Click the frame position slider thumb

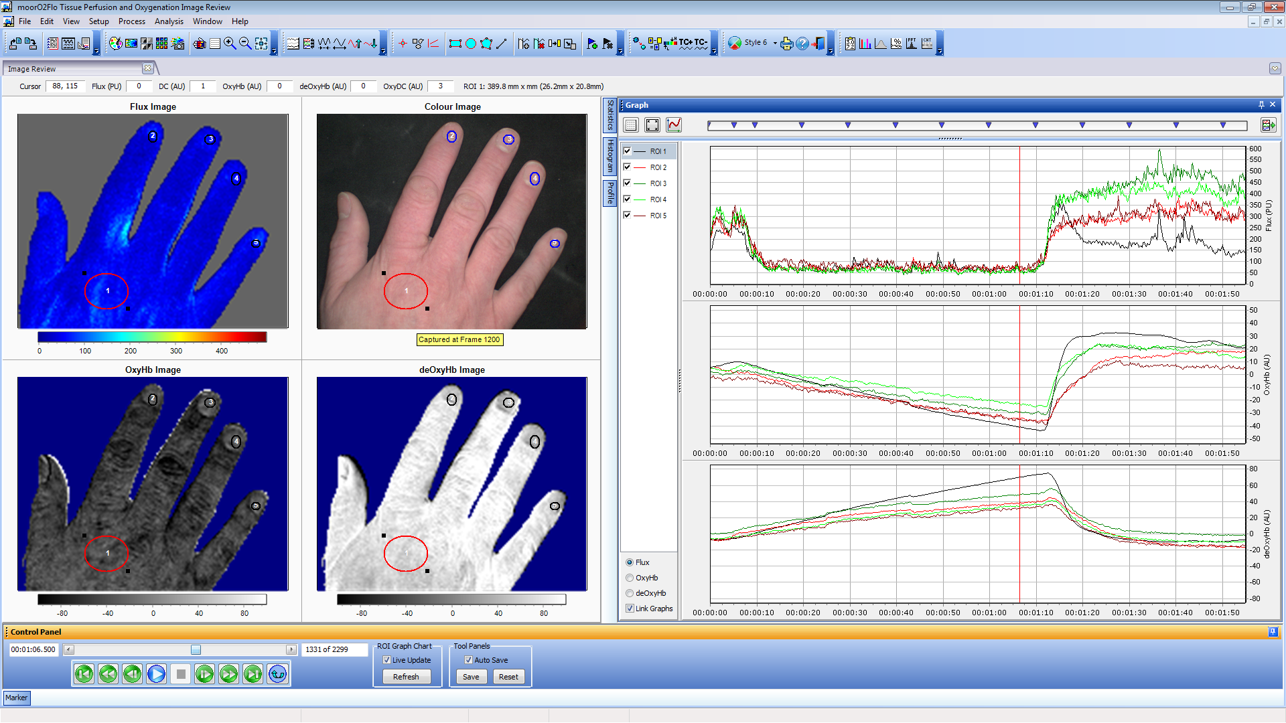[196, 649]
